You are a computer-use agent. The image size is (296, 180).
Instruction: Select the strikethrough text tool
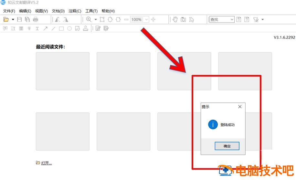(x=29, y=28)
